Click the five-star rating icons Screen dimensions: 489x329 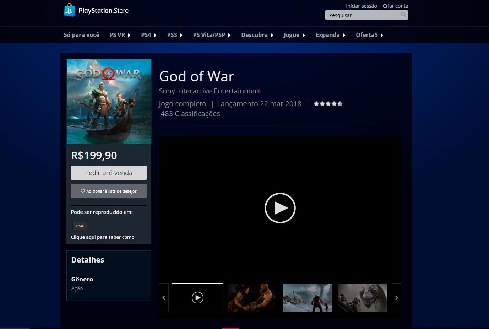tap(328, 104)
